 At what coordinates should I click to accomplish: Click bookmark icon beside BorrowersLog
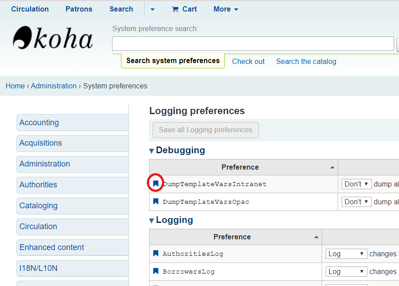coord(156,271)
